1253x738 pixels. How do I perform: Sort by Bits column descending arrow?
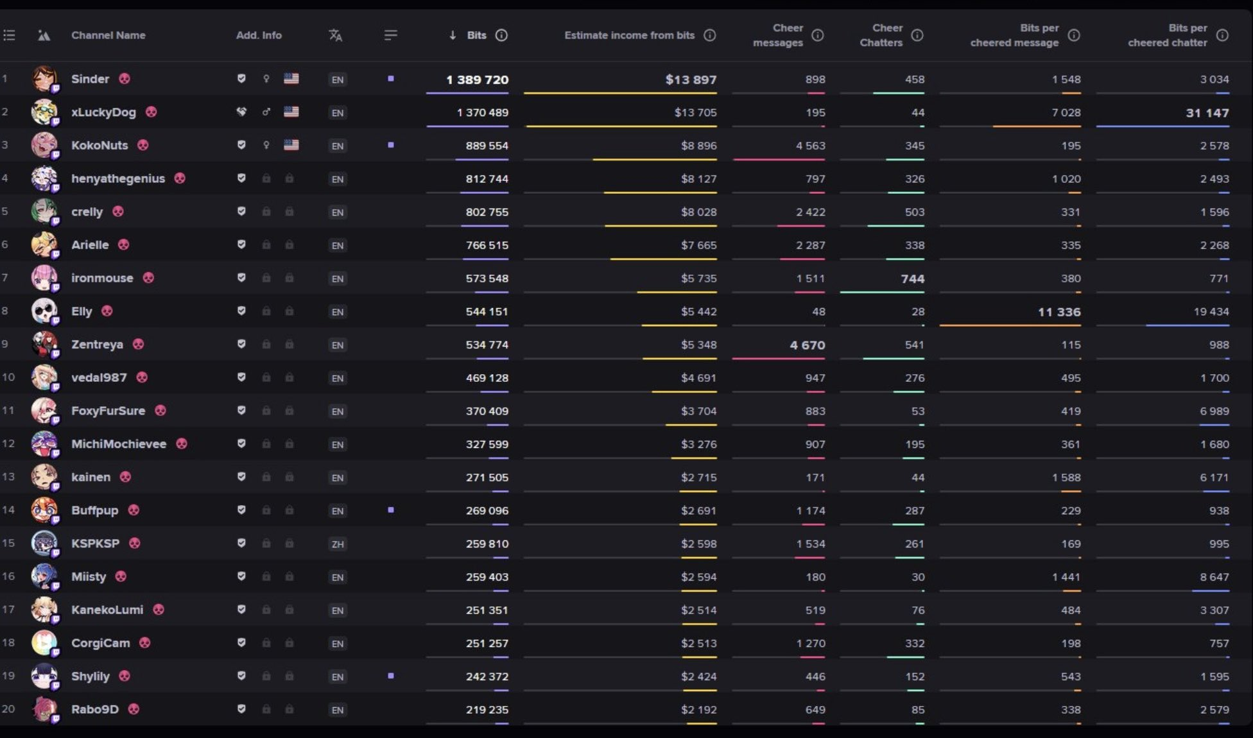[x=453, y=35]
